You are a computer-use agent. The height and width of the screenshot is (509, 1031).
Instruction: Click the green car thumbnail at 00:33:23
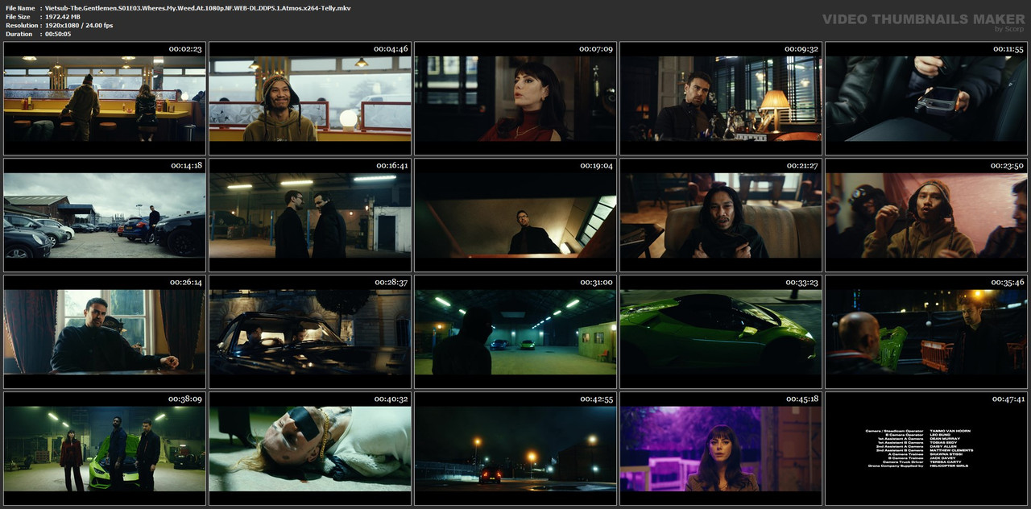click(721, 332)
